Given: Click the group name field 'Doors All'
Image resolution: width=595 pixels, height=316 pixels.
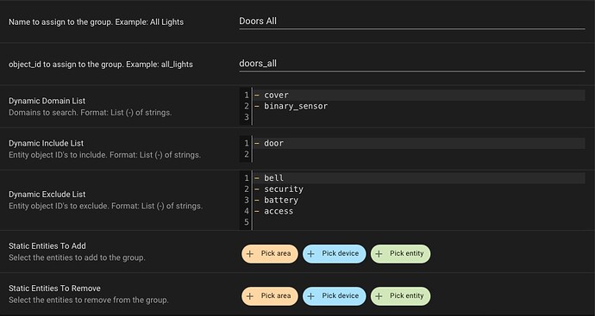Looking at the screenshot, I should tap(411, 22).
